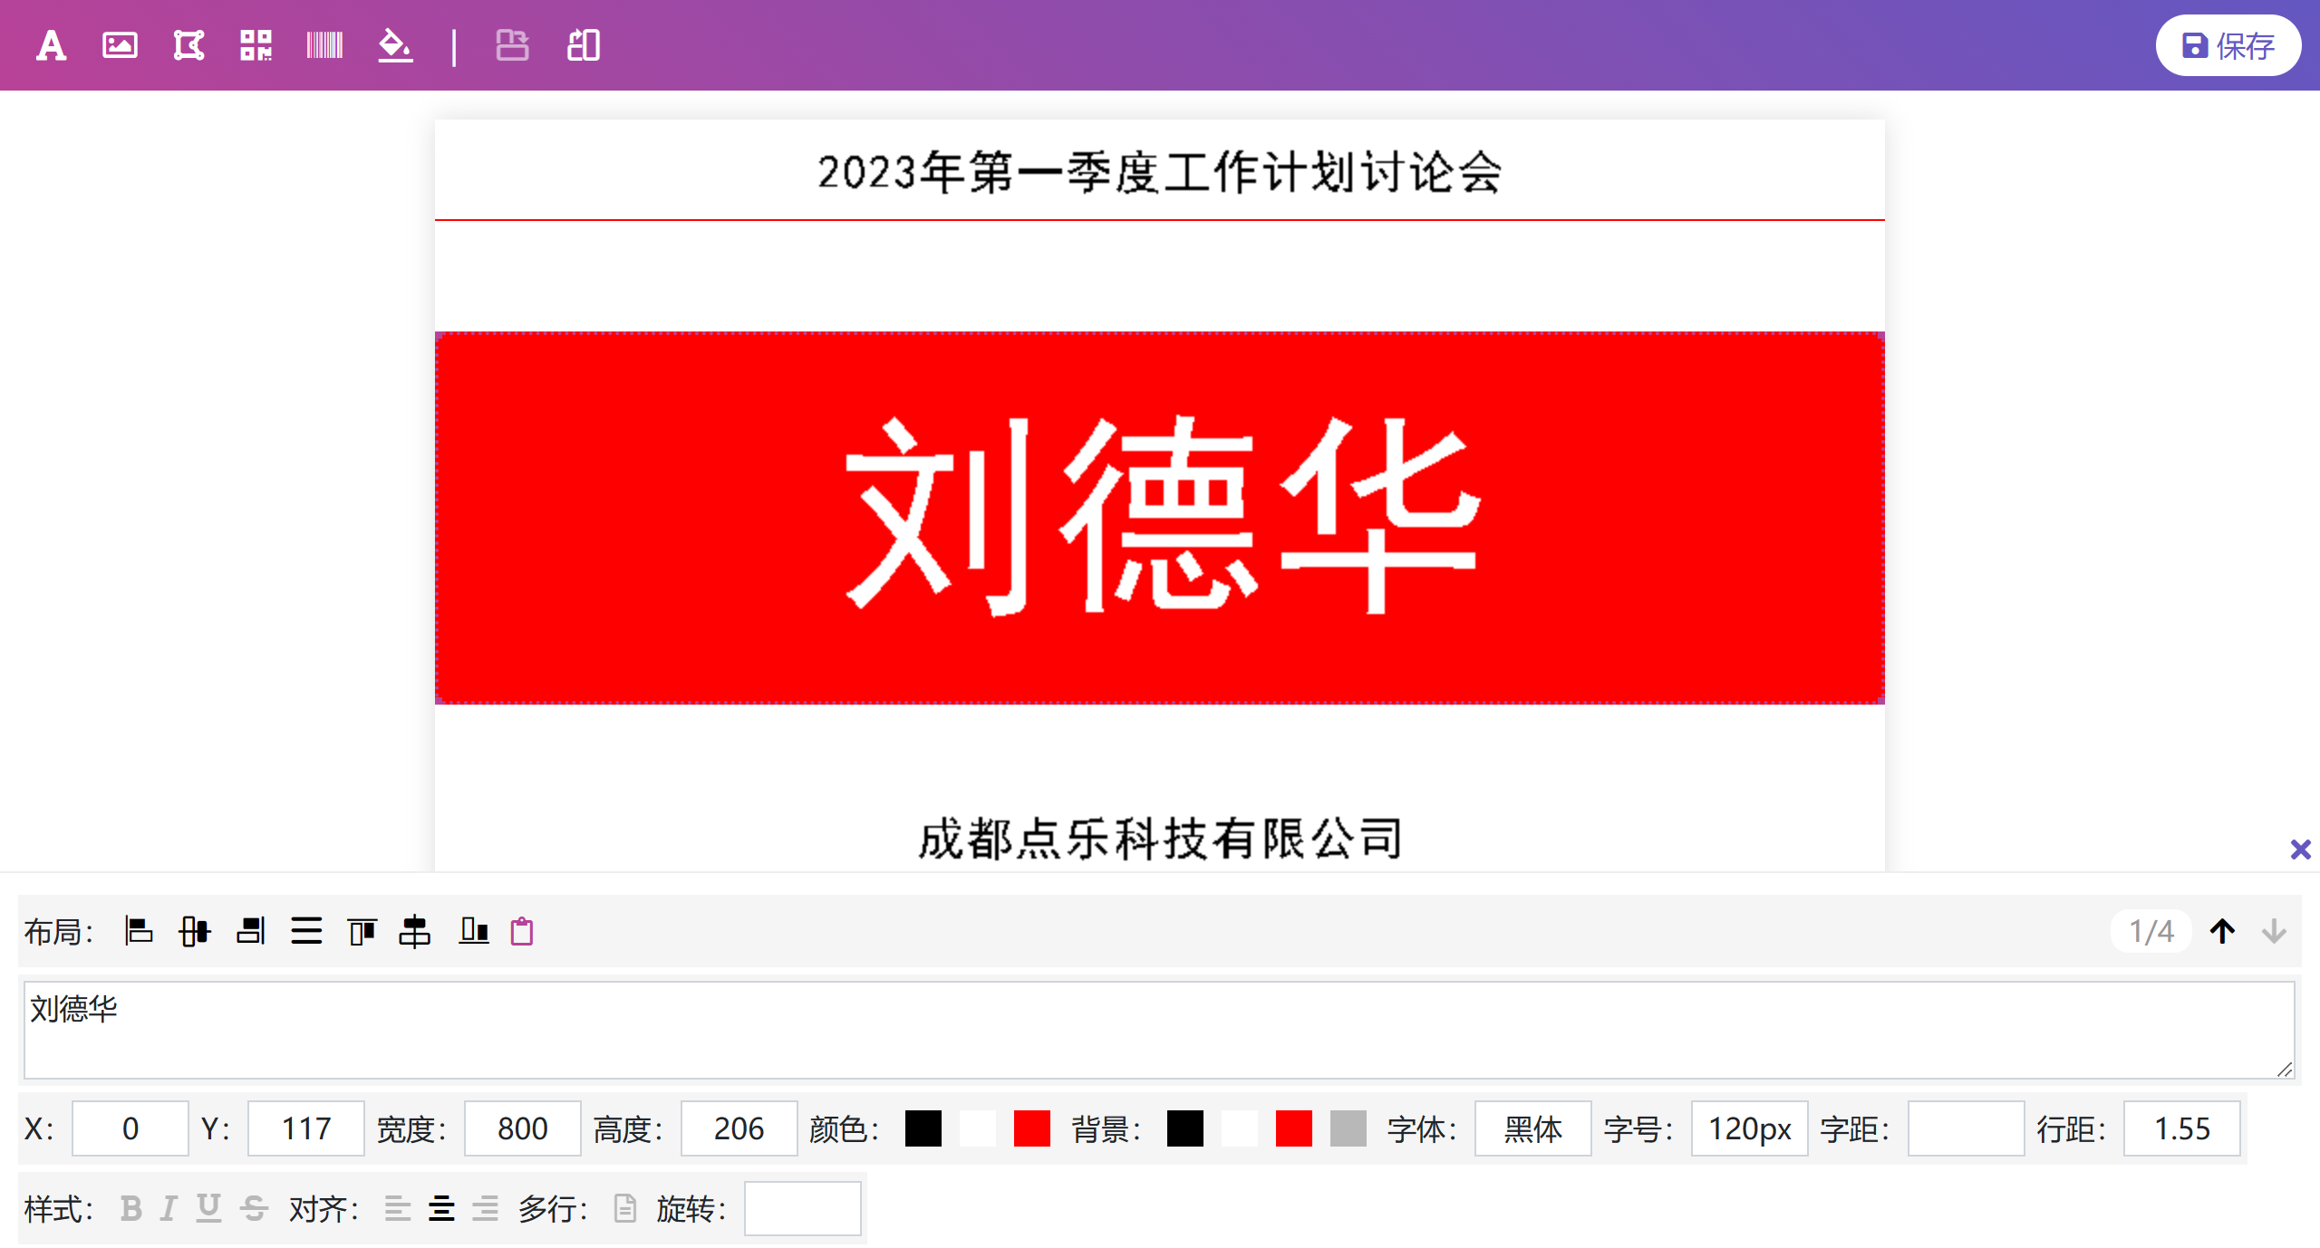The height and width of the screenshot is (1248, 2320).
Task: Set text alignment to left
Action: pyautogui.click(x=397, y=1208)
